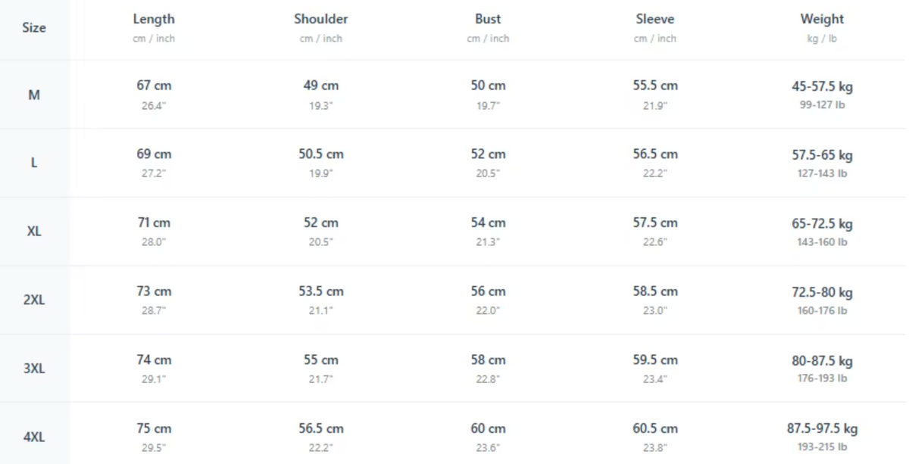Screen dimensions: 909x464
Task: Pick the 2XL size row label
Action: [x=34, y=300]
